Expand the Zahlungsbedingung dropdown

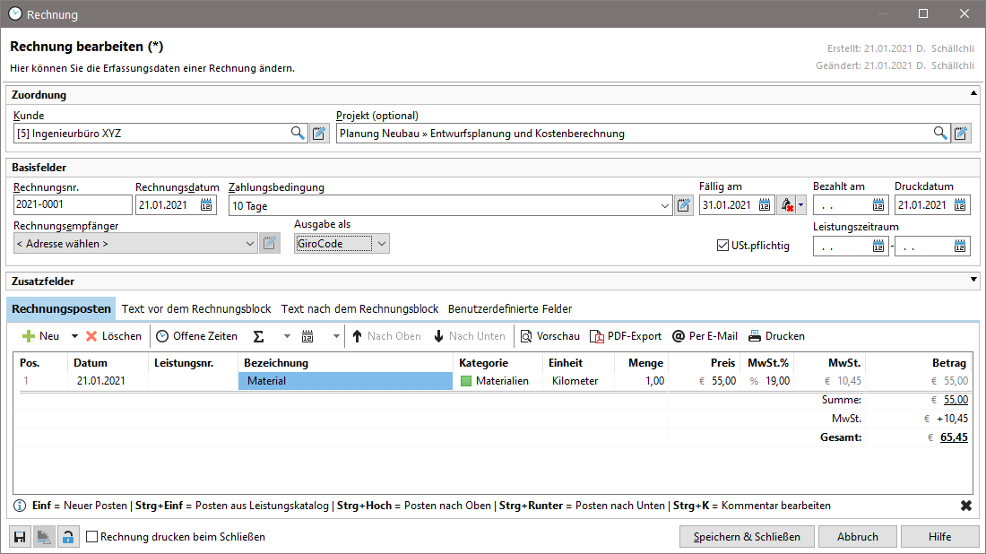(665, 206)
